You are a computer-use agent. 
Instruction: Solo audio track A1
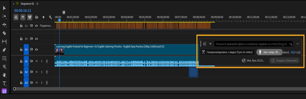pyautogui.click(x=42, y=61)
